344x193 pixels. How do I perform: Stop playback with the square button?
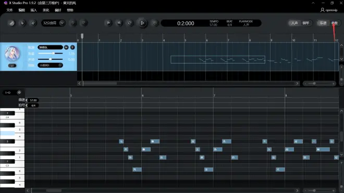155,23
